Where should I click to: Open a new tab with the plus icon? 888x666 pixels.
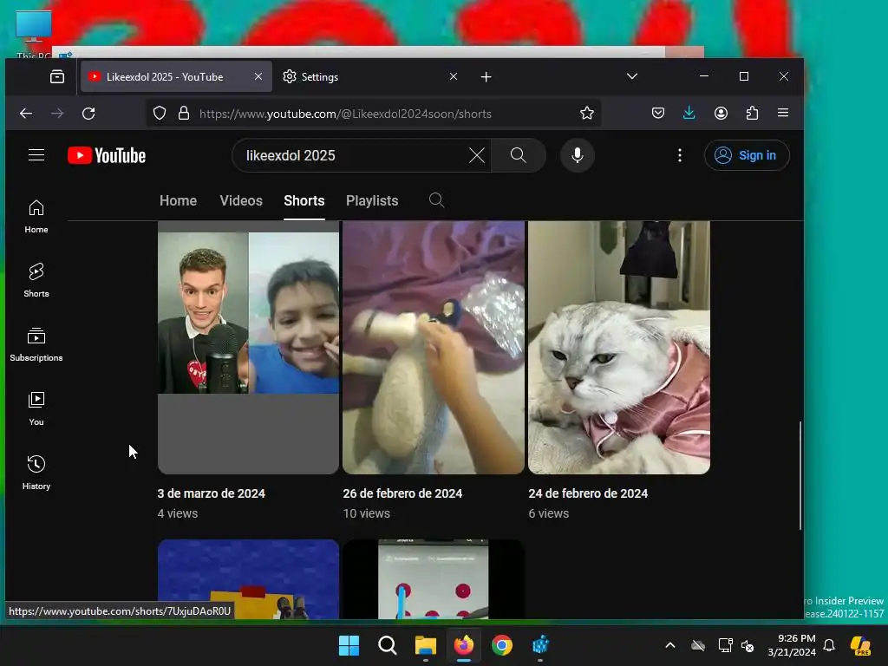pyautogui.click(x=486, y=77)
